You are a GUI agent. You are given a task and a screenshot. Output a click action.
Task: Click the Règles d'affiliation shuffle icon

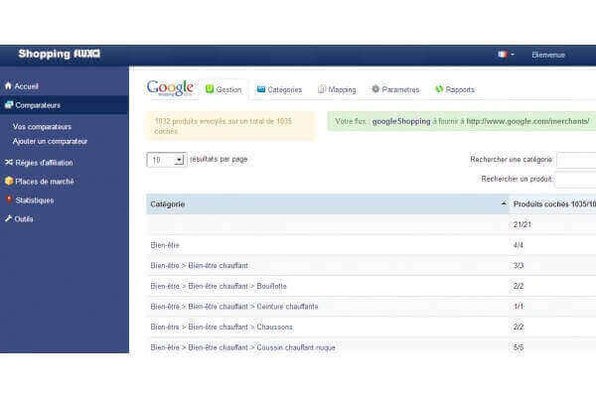9,162
